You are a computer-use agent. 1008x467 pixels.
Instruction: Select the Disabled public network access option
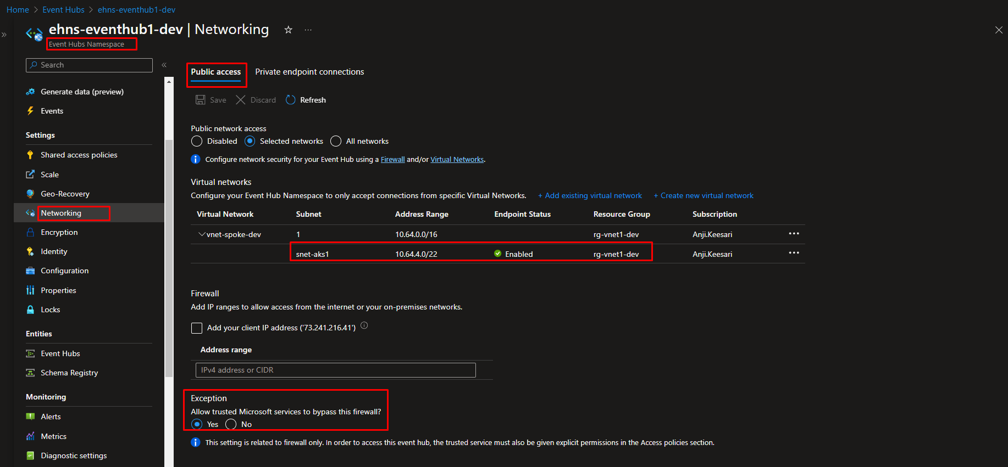coord(197,141)
